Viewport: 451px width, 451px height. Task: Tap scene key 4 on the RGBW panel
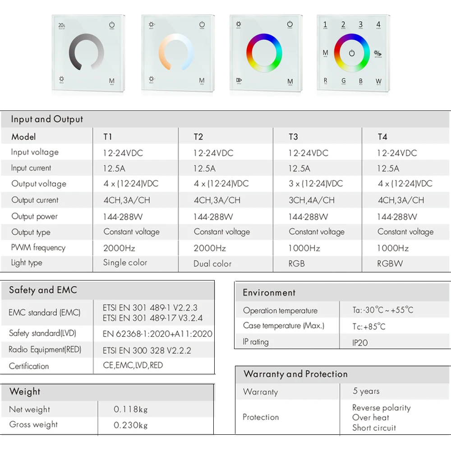378,25
